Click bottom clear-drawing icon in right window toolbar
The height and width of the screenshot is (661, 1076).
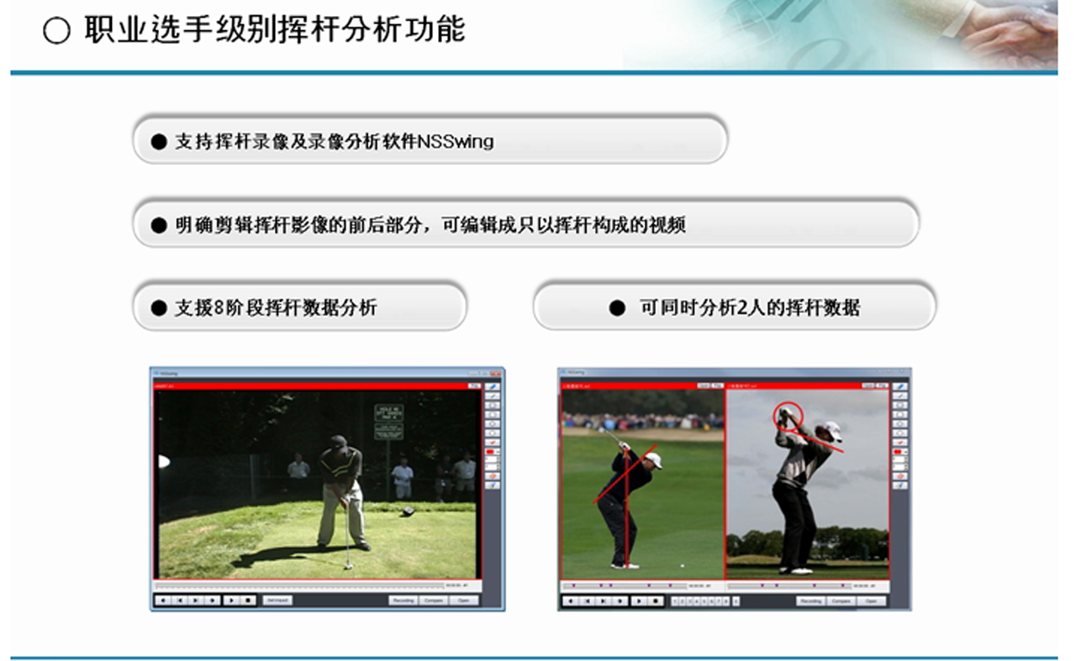coord(900,485)
